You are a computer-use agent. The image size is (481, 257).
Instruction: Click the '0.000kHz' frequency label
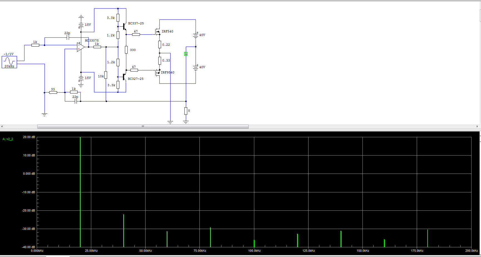[x=37, y=251]
